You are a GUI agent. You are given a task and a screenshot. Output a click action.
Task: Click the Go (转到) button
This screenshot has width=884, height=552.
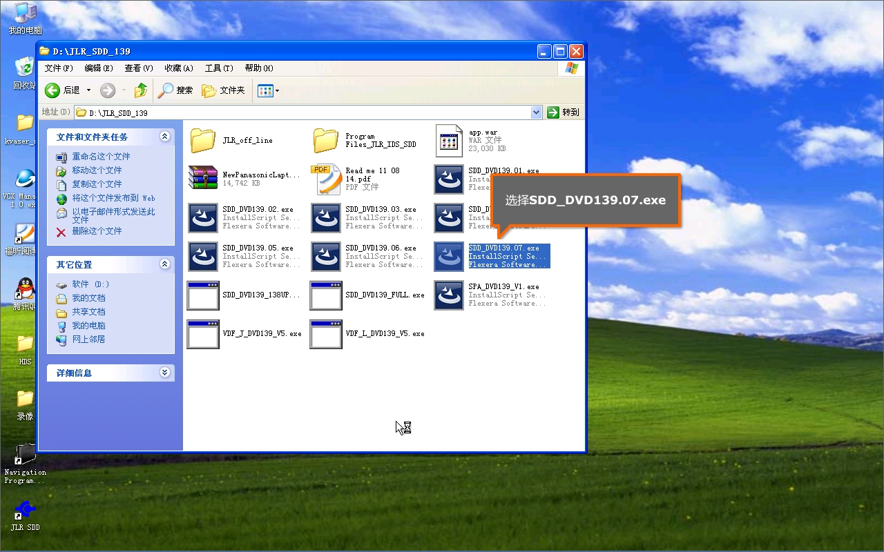[563, 112]
